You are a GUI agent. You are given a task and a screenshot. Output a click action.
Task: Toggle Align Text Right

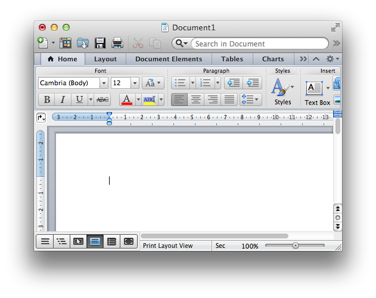(x=213, y=100)
